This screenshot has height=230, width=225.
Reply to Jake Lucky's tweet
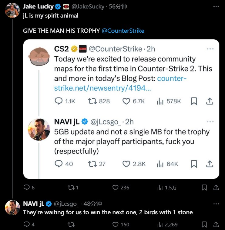(27, 188)
